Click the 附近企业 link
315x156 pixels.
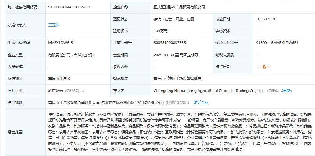coord(201,102)
